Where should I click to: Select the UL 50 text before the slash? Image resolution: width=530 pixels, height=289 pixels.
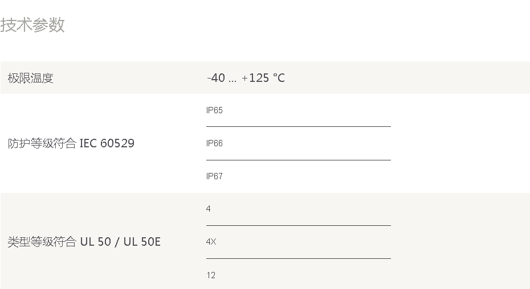point(96,242)
